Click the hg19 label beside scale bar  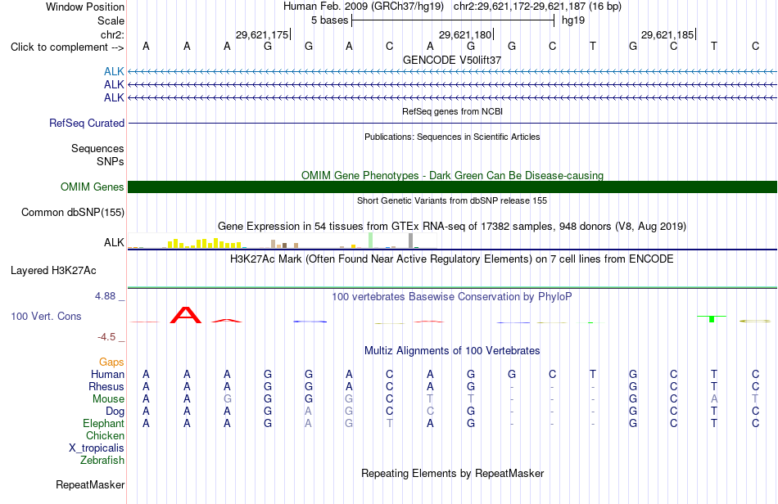(x=573, y=20)
